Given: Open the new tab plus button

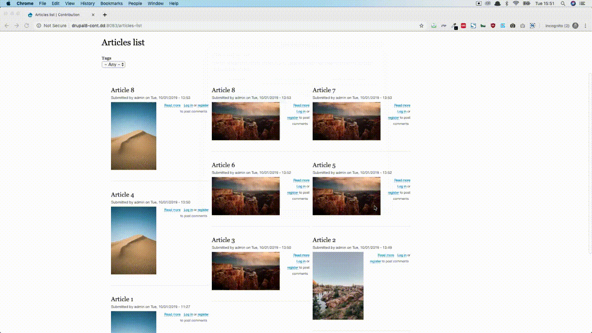Looking at the screenshot, I should [105, 15].
